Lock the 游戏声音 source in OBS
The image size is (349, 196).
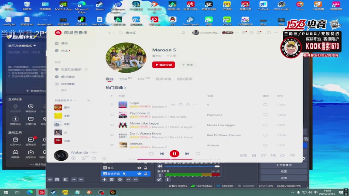[x=146, y=173]
